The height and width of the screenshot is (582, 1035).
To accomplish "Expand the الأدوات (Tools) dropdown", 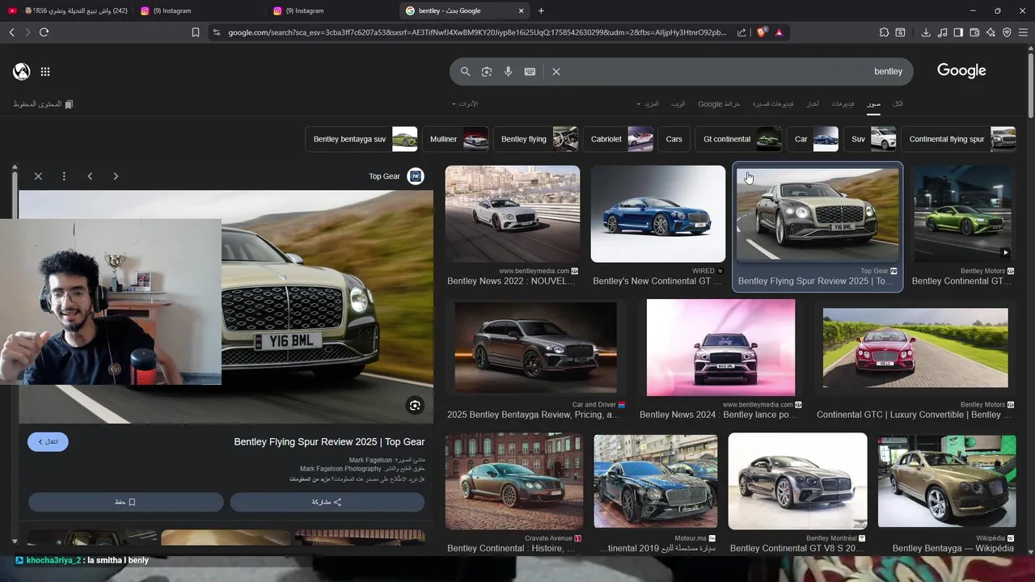I will [464, 104].
